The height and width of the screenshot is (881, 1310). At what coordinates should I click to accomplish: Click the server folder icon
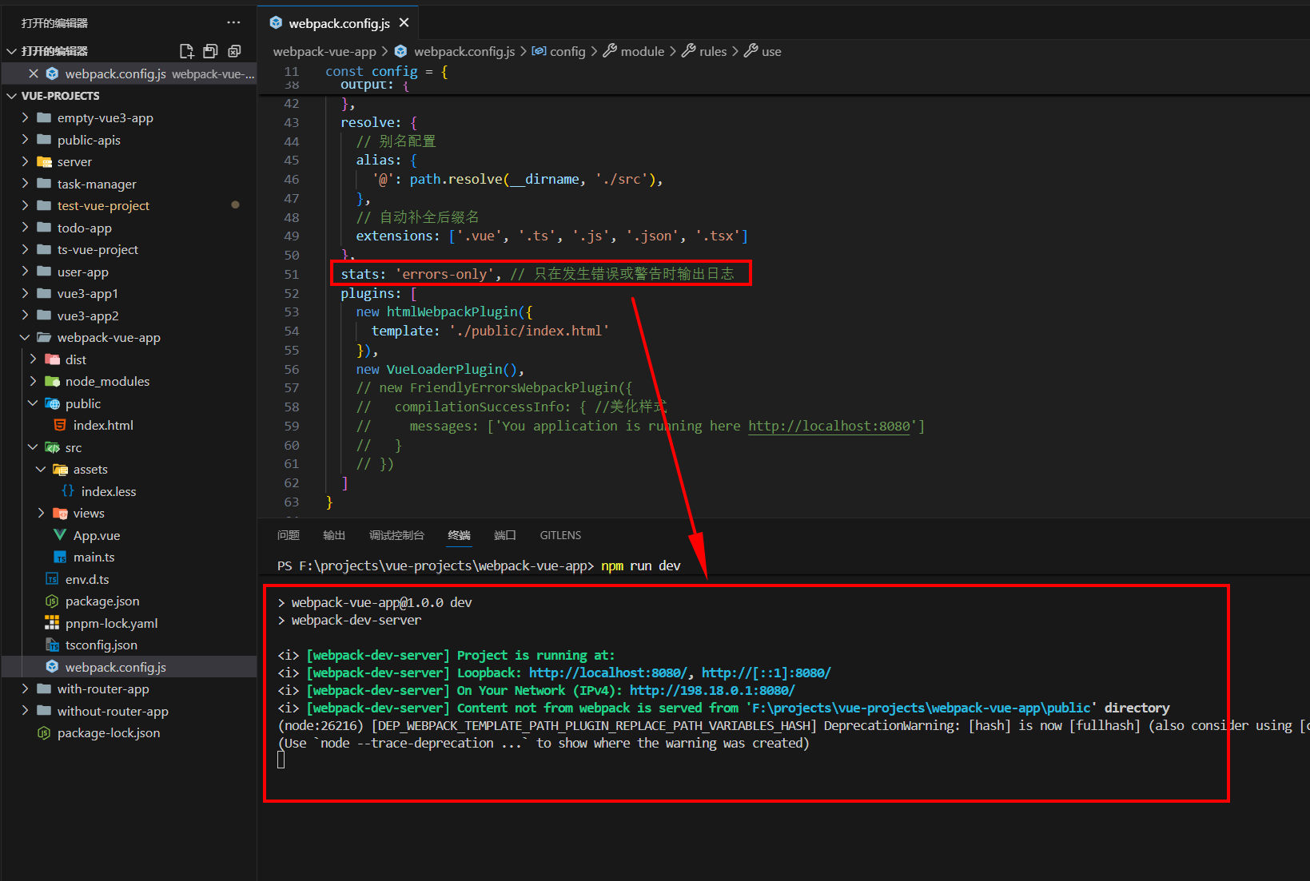pos(45,161)
